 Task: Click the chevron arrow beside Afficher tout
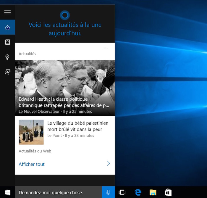coord(109,164)
